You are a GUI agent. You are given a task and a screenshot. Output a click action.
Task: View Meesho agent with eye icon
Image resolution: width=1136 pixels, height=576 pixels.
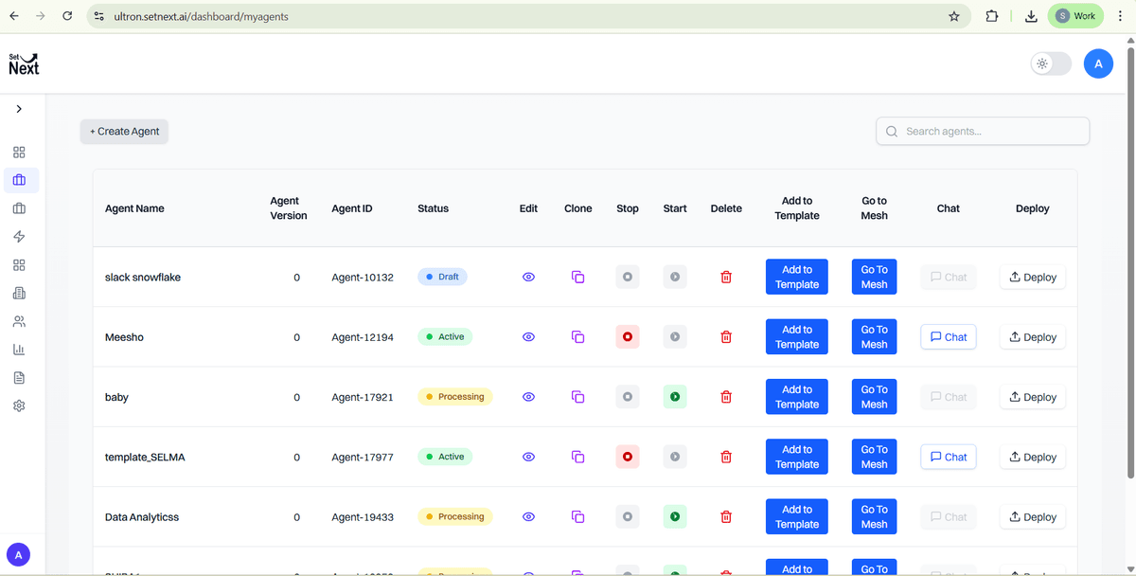point(529,337)
